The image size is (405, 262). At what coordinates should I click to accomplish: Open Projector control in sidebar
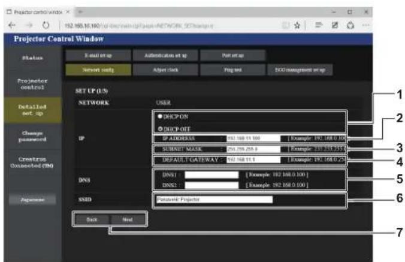pyautogui.click(x=32, y=84)
